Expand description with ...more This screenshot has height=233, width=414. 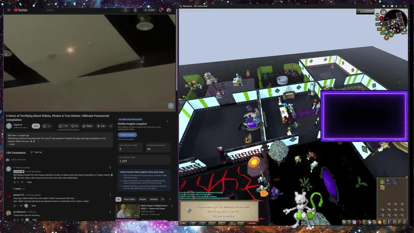tap(11, 144)
